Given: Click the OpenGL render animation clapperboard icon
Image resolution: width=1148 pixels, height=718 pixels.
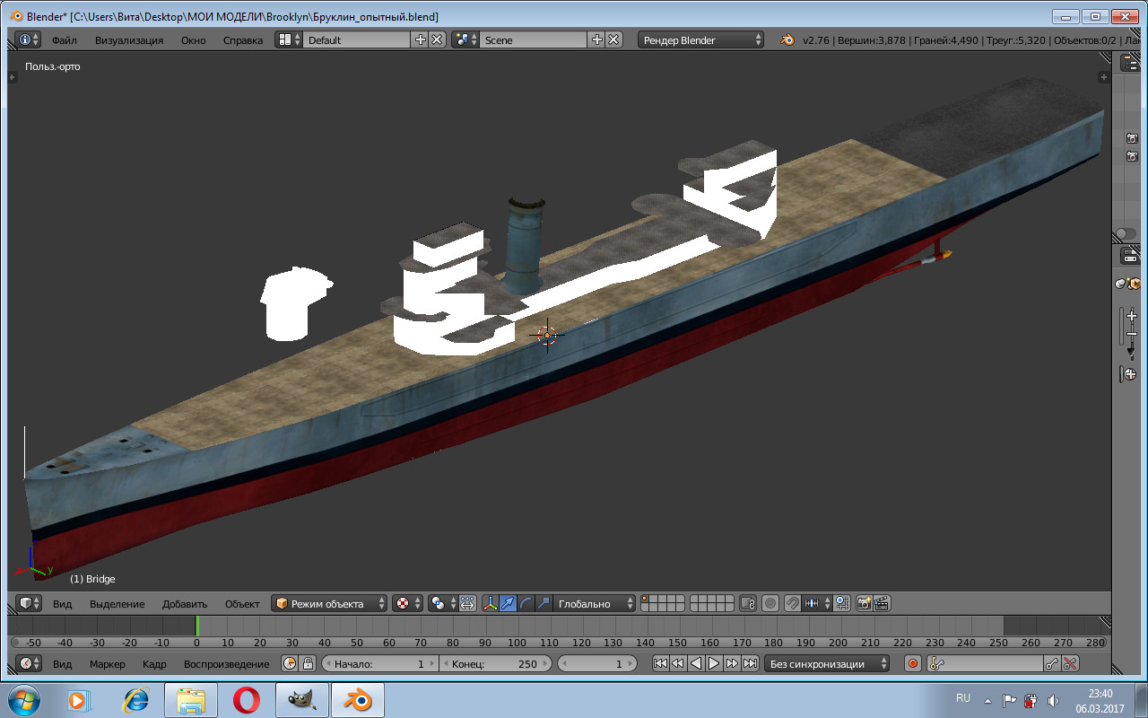Looking at the screenshot, I should tap(882, 603).
